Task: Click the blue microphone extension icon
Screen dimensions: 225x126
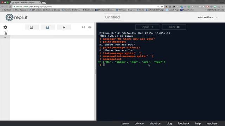Action: 185,7
